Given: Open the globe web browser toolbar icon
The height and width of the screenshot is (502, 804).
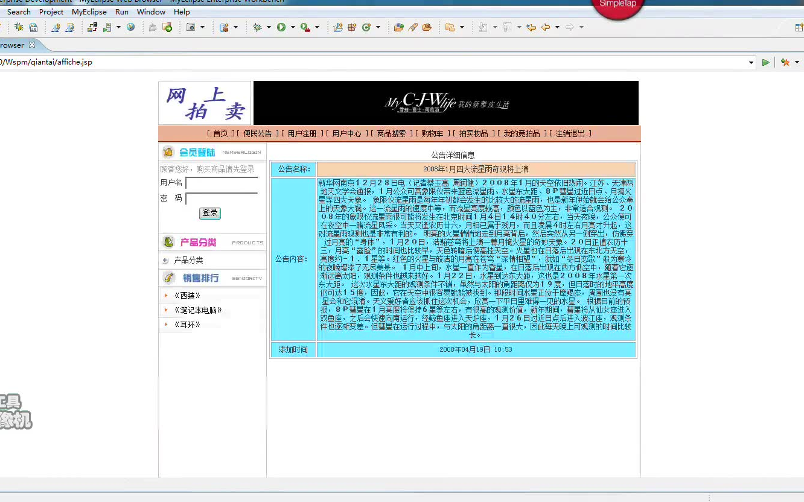Looking at the screenshot, I should click(130, 27).
